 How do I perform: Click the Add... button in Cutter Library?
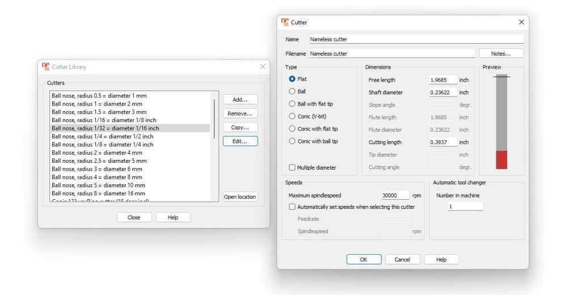(x=240, y=99)
